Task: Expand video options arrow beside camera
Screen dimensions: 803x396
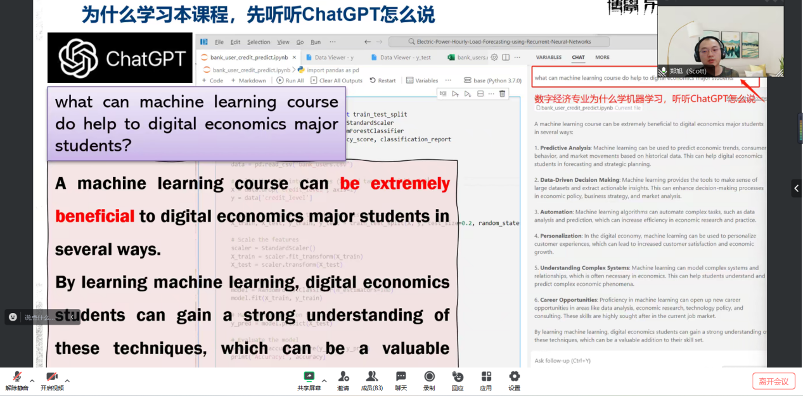Action: pos(67,381)
